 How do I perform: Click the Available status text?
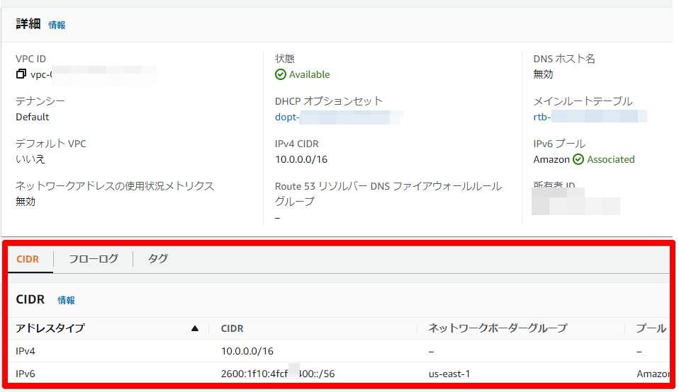click(309, 75)
